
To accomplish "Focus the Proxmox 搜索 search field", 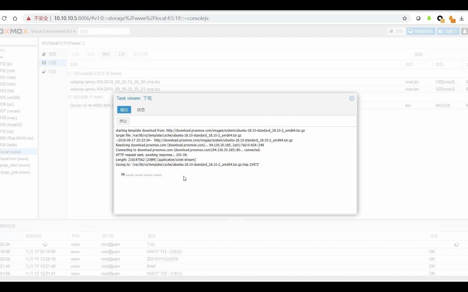I will 104,31.
